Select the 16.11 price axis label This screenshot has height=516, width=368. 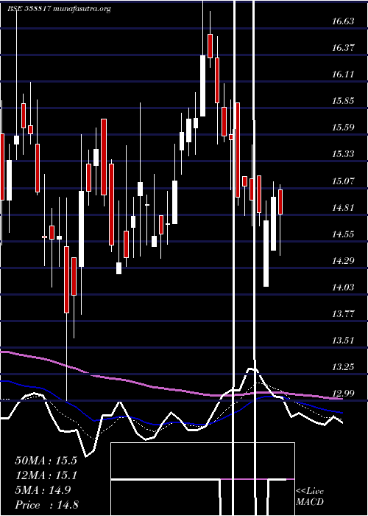[343, 74]
